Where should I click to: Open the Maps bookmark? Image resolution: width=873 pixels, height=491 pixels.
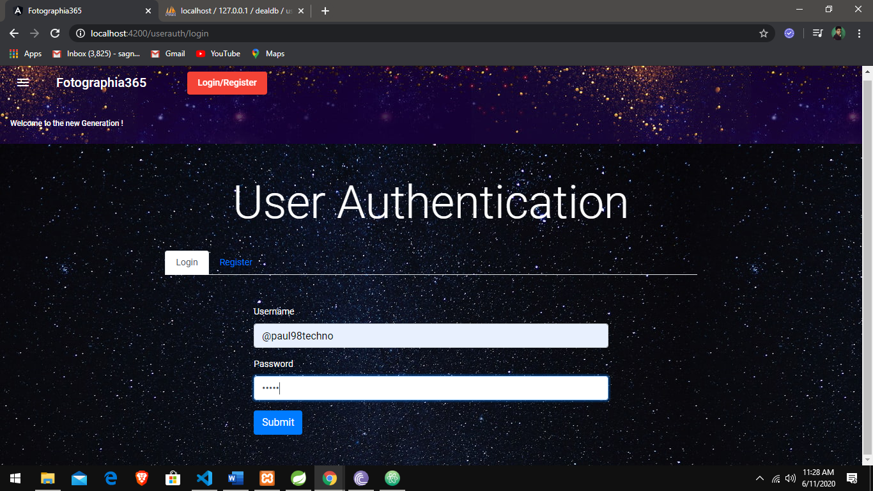[x=268, y=54]
